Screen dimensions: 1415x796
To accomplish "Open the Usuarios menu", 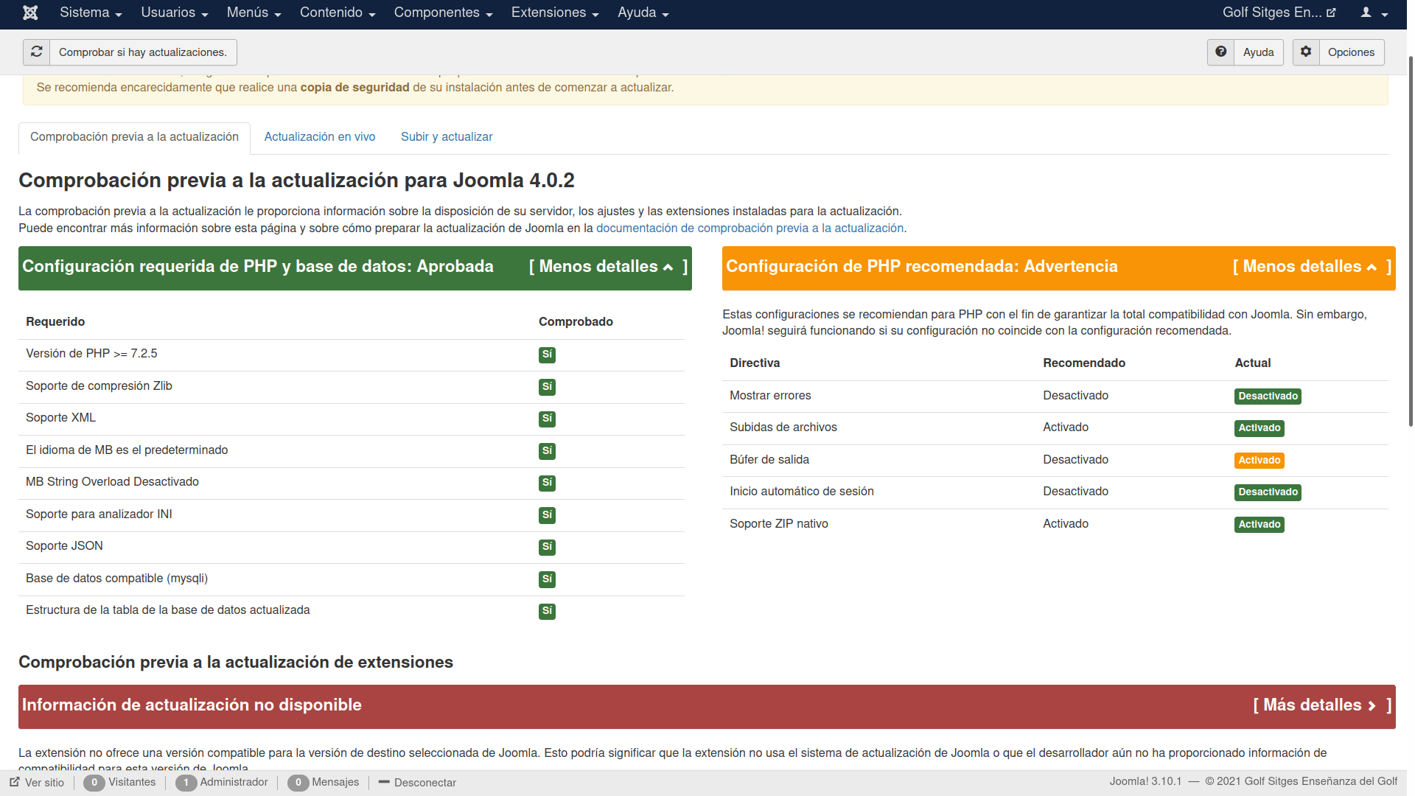I will 175,13.
